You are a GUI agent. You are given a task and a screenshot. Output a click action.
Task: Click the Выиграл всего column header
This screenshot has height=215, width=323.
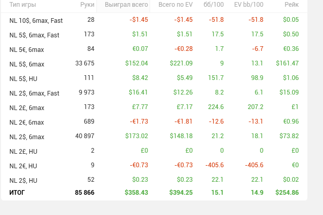pyautogui.click(x=126, y=5)
